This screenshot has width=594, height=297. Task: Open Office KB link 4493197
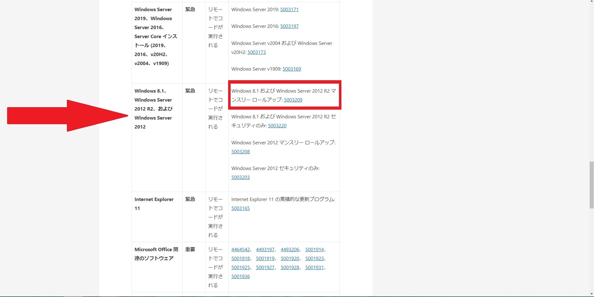tap(265, 250)
